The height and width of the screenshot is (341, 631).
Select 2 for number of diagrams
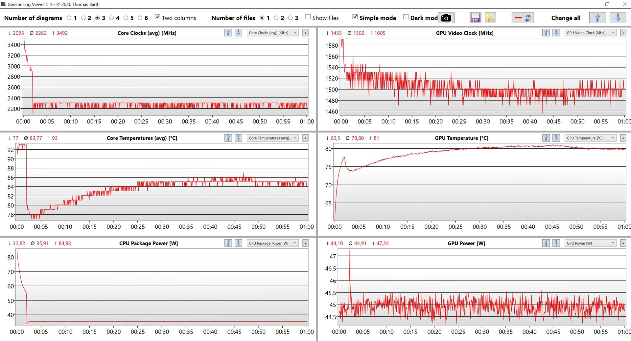(83, 18)
